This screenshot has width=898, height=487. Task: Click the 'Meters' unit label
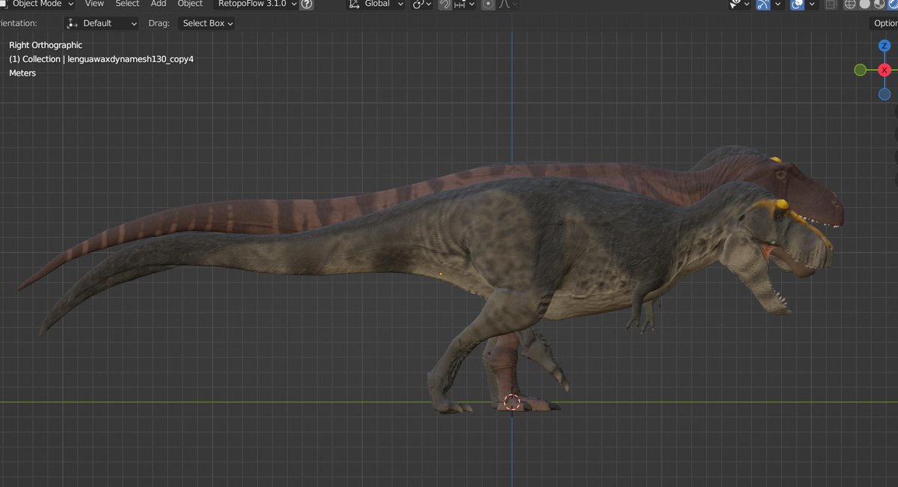[x=22, y=73]
